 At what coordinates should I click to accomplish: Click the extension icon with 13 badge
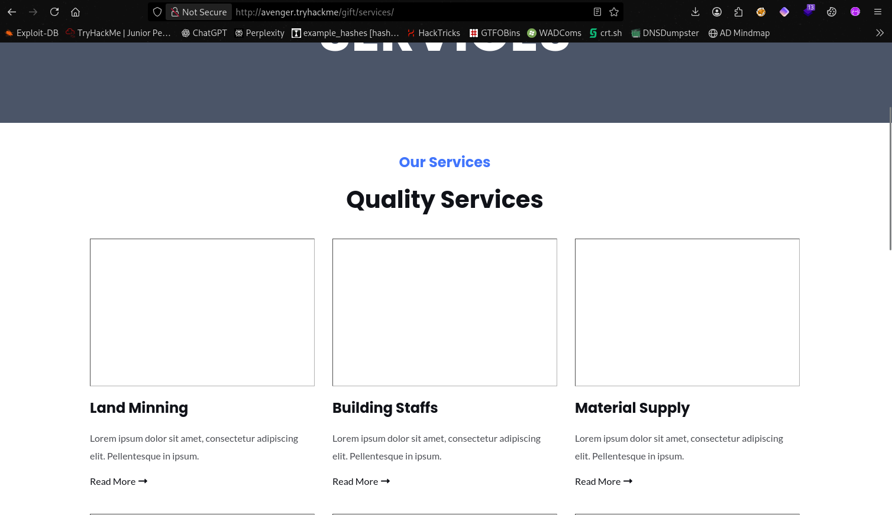pos(808,12)
